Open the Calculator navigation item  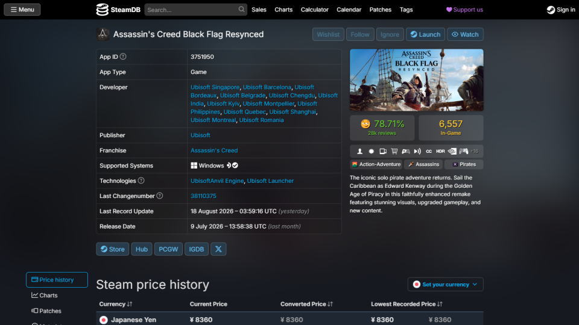[314, 10]
